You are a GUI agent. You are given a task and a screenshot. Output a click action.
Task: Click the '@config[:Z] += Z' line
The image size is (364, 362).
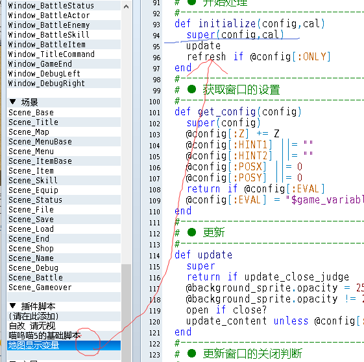pyautogui.click(x=232, y=134)
